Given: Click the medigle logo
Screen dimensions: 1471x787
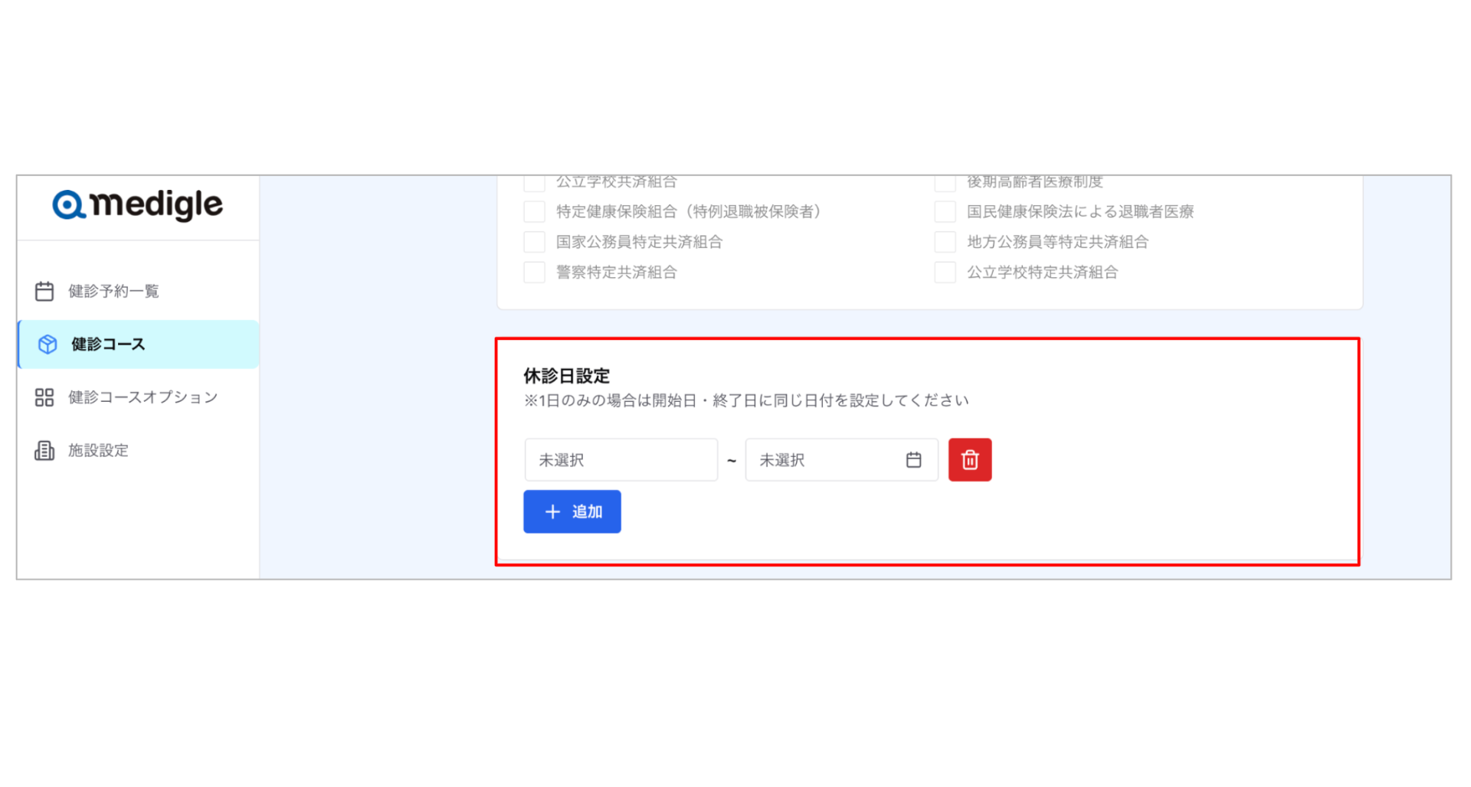Looking at the screenshot, I should coord(138,204).
